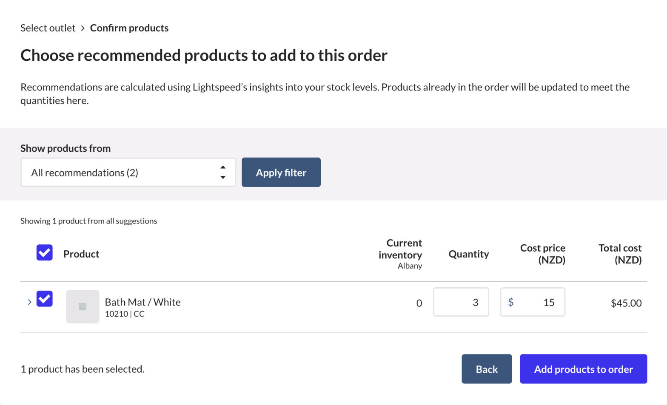Click the Bath Mat / White product name

[143, 302]
